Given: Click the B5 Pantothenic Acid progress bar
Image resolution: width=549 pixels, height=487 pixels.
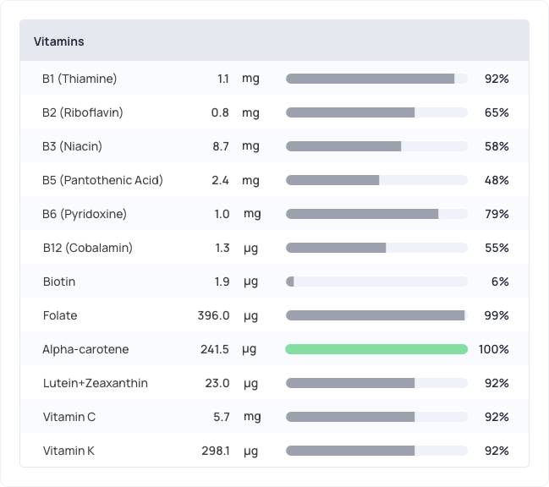Looking at the screenshot, I should pyautogui.click(x=376, y=180).
